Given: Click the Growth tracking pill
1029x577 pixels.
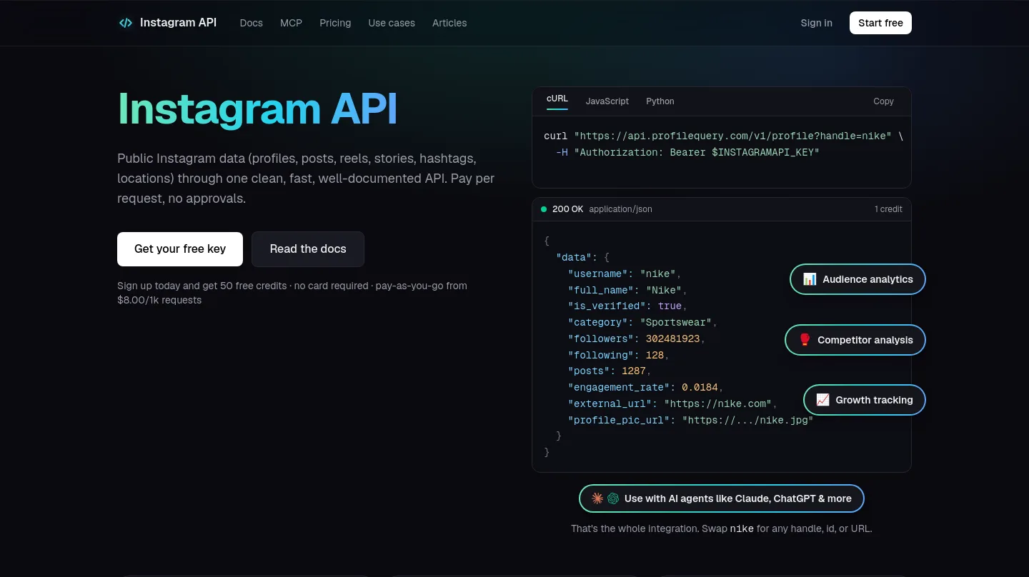Looking at the screenshot, I should coord(865,400).
